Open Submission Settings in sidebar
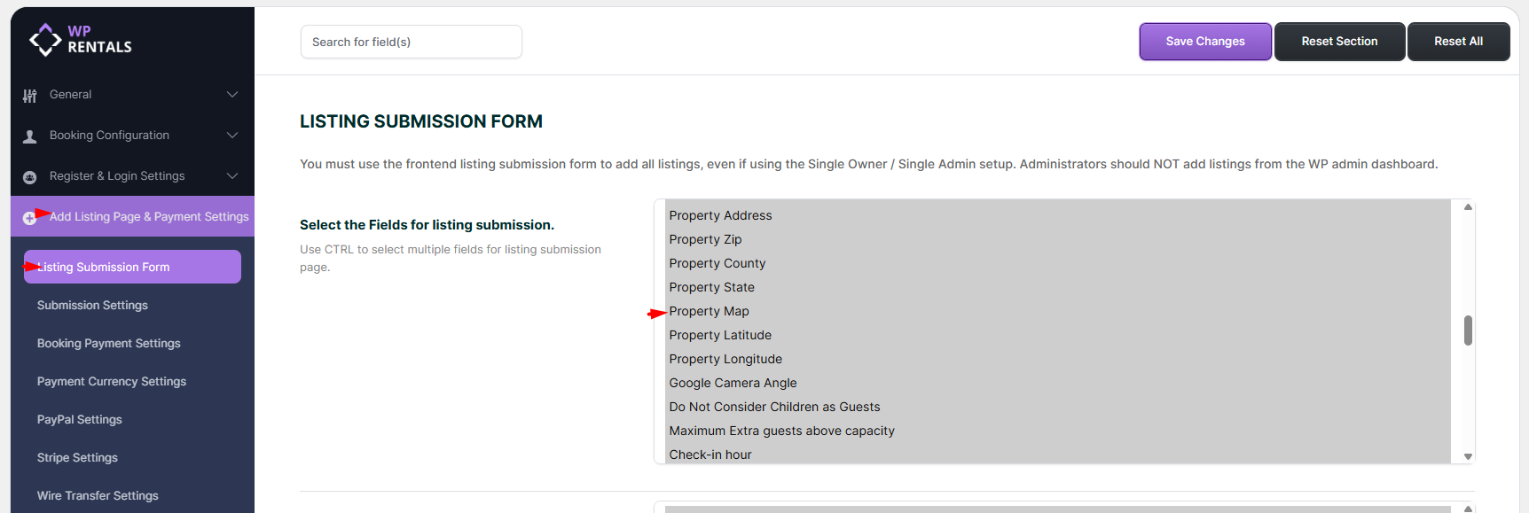The height and width of the screenshot is (513, 1529). tap(92, 305)
